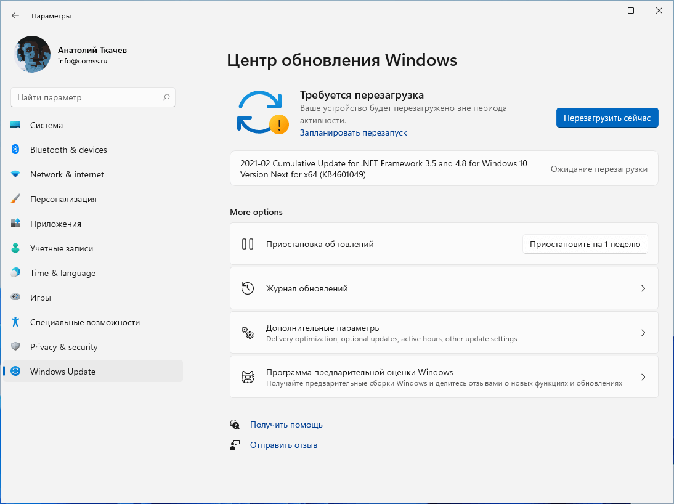Click the Network & internet Wi-Fi icon
The height and width of the screenshot is (504, 674).
16,174
